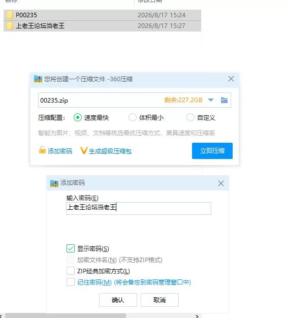Click the 360压缩 title bar app icon

[x=38, y=79]
